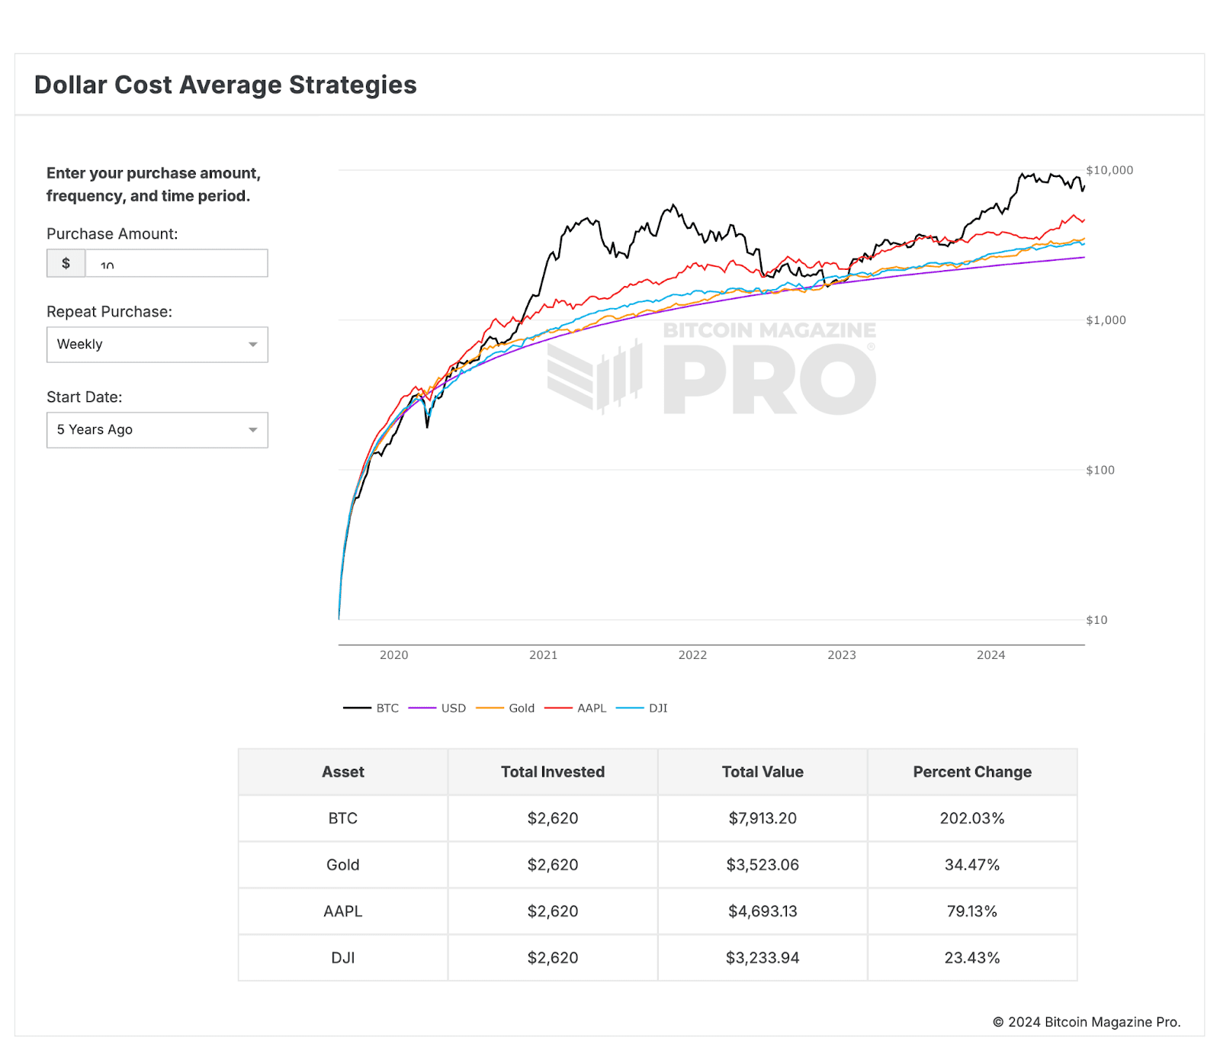Hide the Gold line via legend
1220x1041 pixels.
506,708
